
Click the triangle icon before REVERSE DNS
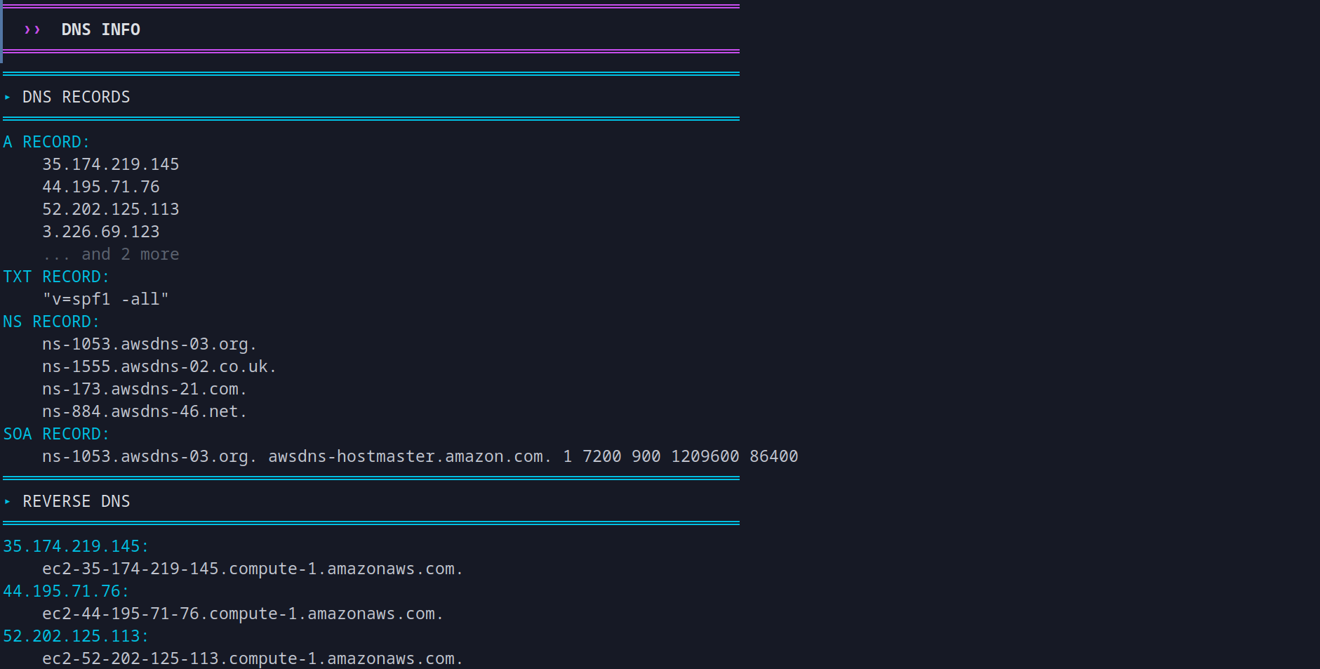7,501
